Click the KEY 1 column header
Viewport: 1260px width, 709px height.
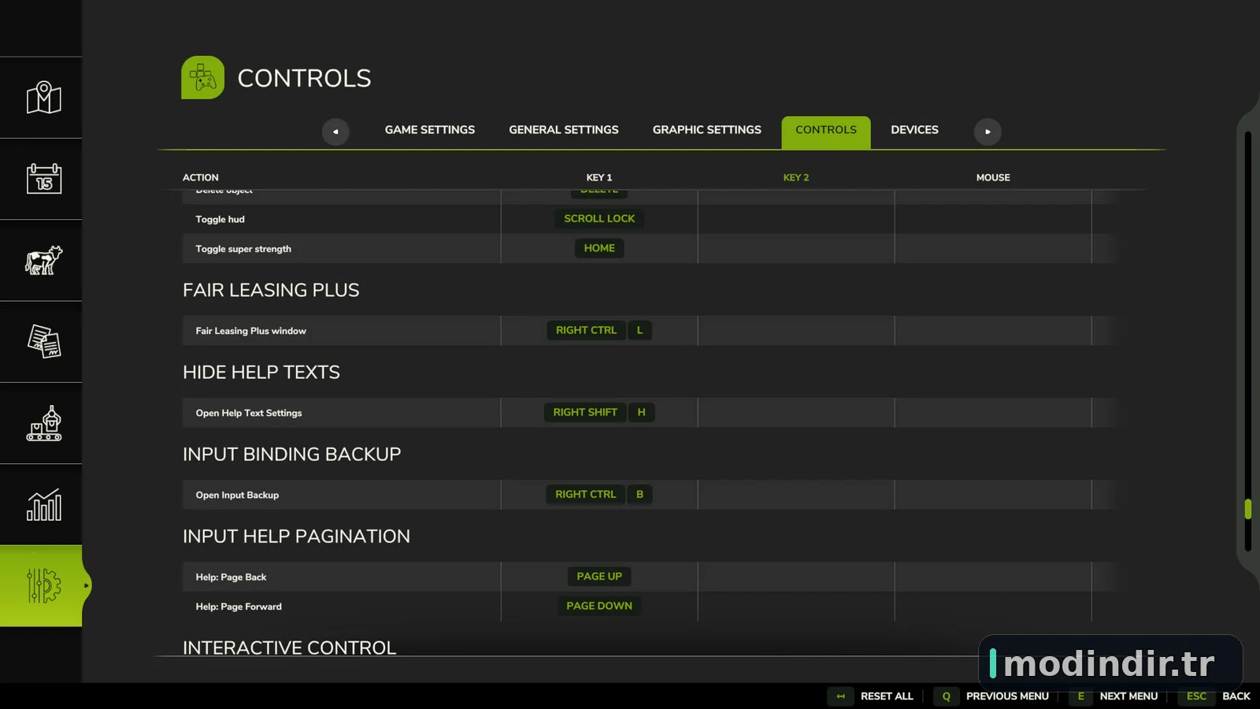pos(599,178)
